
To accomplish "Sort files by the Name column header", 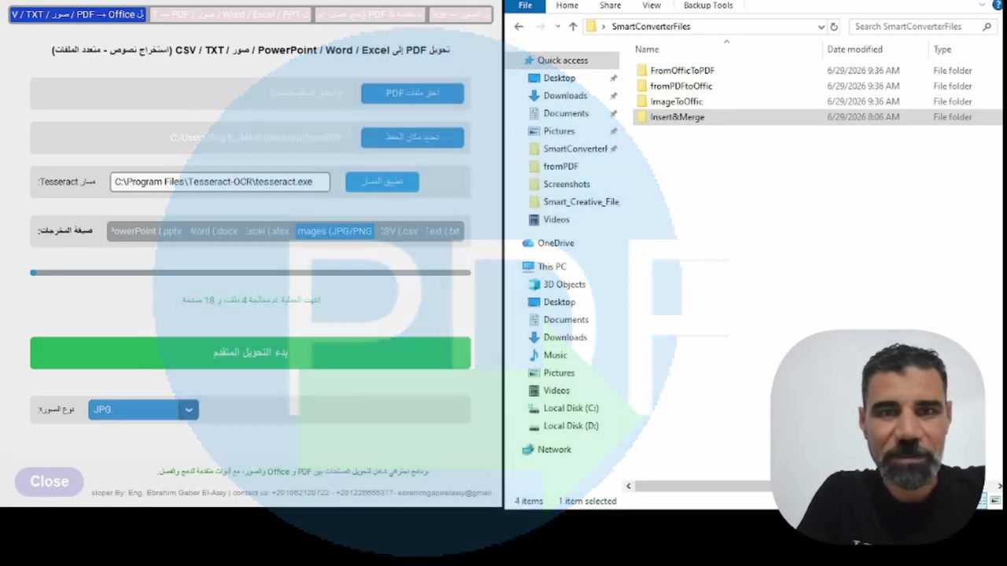I will pyautogui.click(x=647, y=50).
